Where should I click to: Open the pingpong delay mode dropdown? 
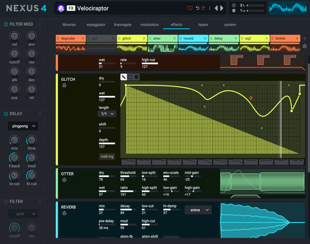(x=23, y=126)
